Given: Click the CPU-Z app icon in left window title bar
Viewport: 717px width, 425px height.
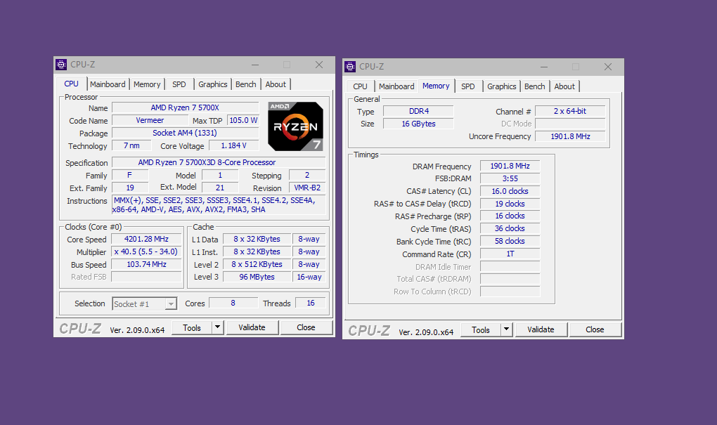Looking at the screenshot, I should (x=61, y=65).
